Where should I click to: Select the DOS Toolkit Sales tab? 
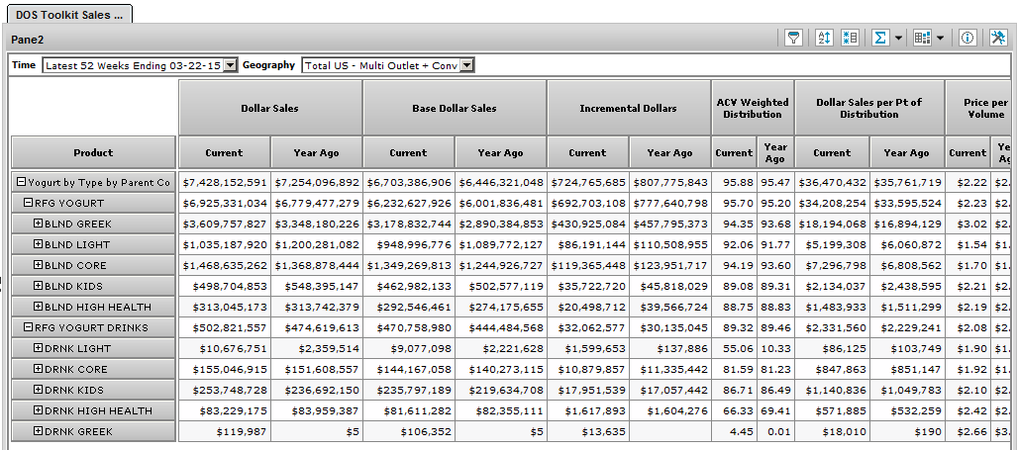pos(68,14)
